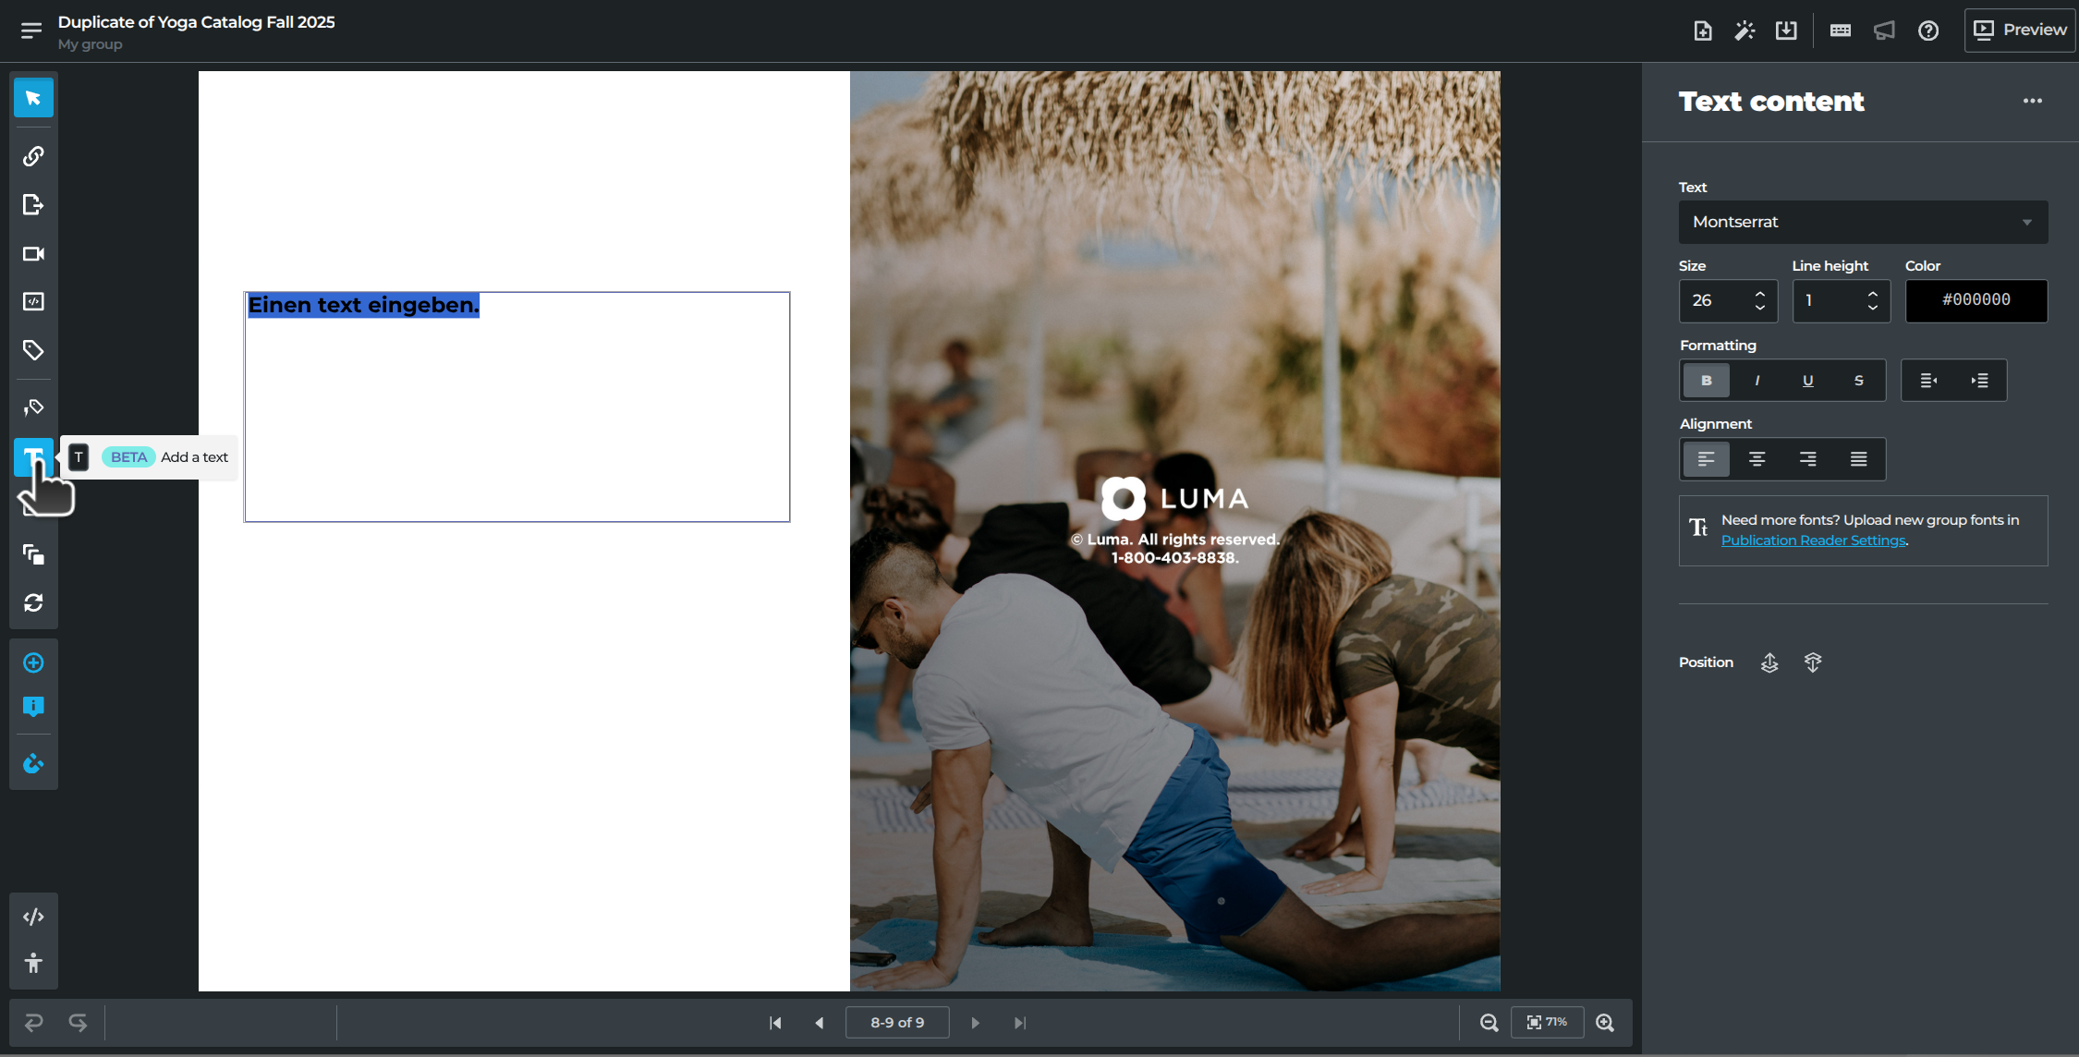Open the Publication Reader Settings link
Screen dimensions: 2079x1057
coord(1813,541)
